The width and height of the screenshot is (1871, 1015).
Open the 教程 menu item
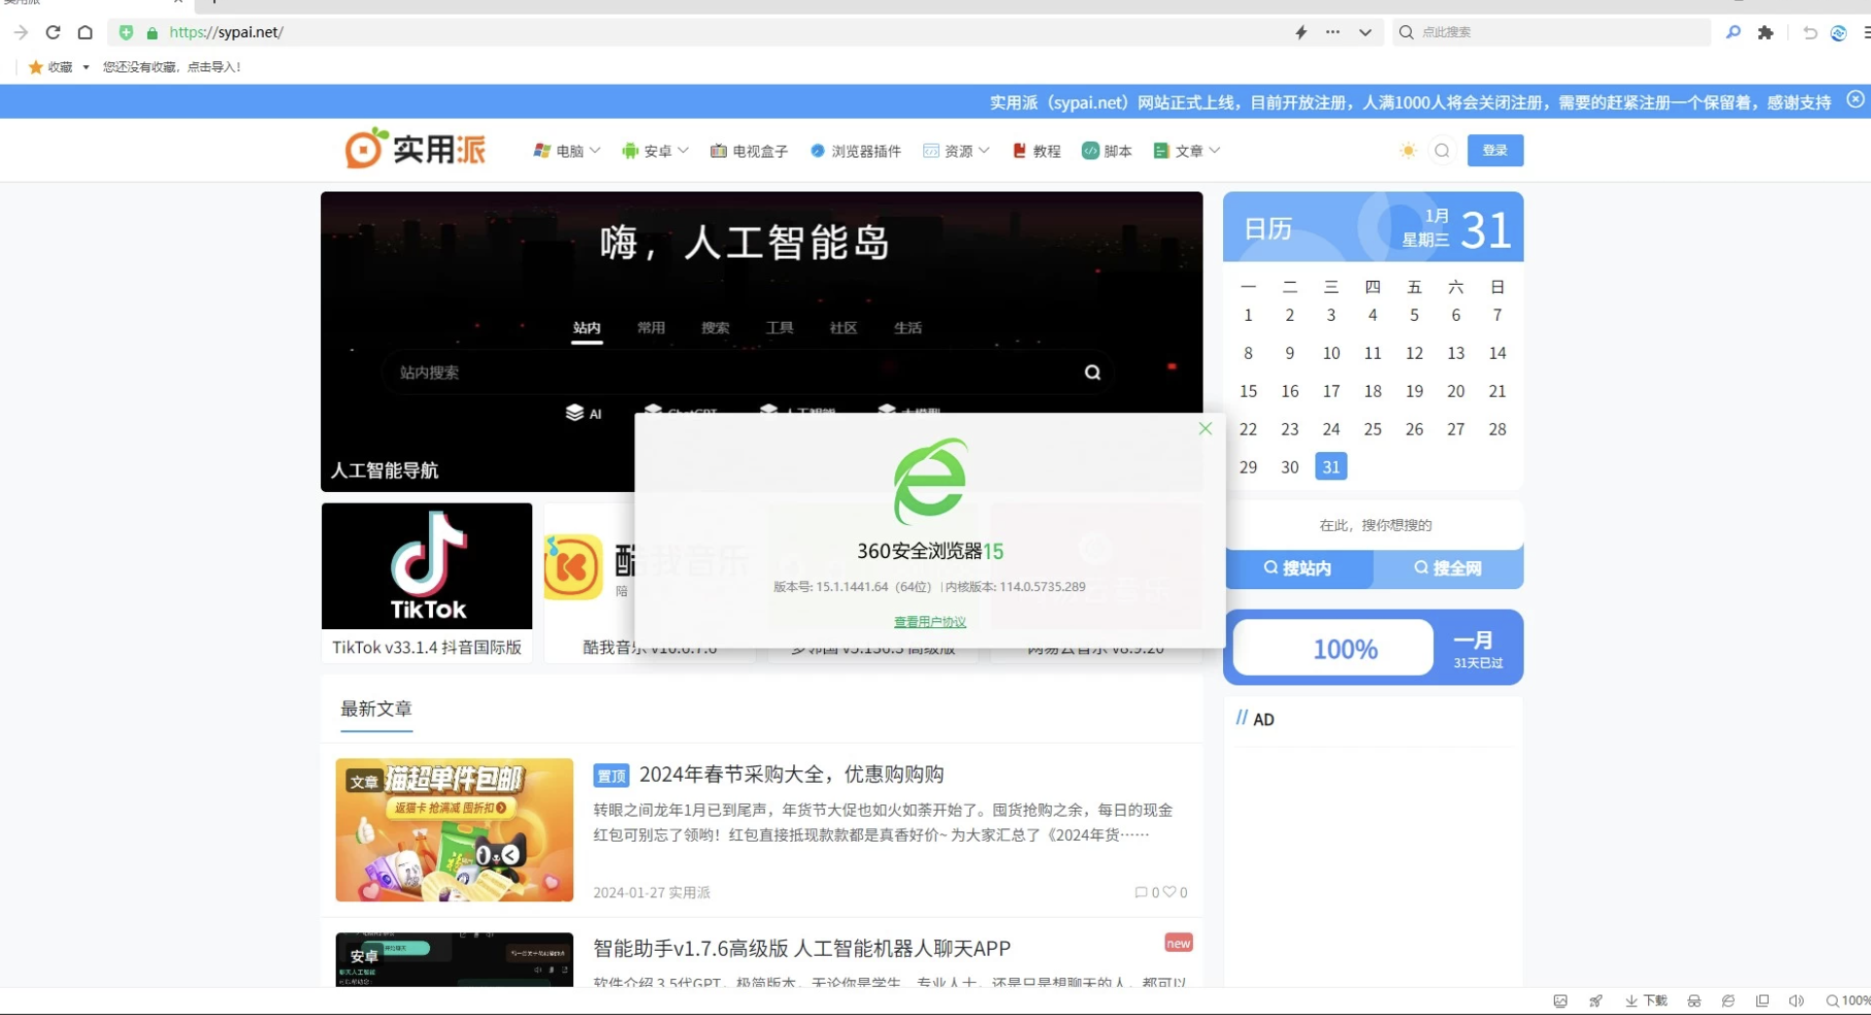coord(1036,151)
